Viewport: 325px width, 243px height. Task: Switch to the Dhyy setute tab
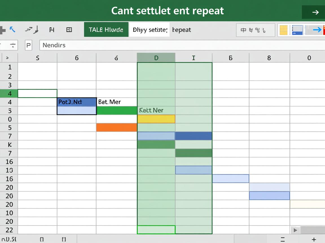point(150,30)
